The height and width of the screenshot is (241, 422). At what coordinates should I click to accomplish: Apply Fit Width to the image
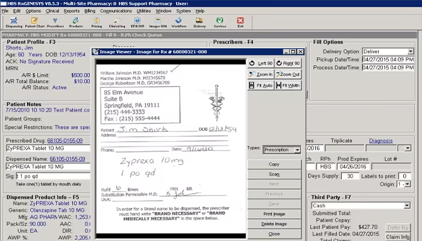pos(288,86)
